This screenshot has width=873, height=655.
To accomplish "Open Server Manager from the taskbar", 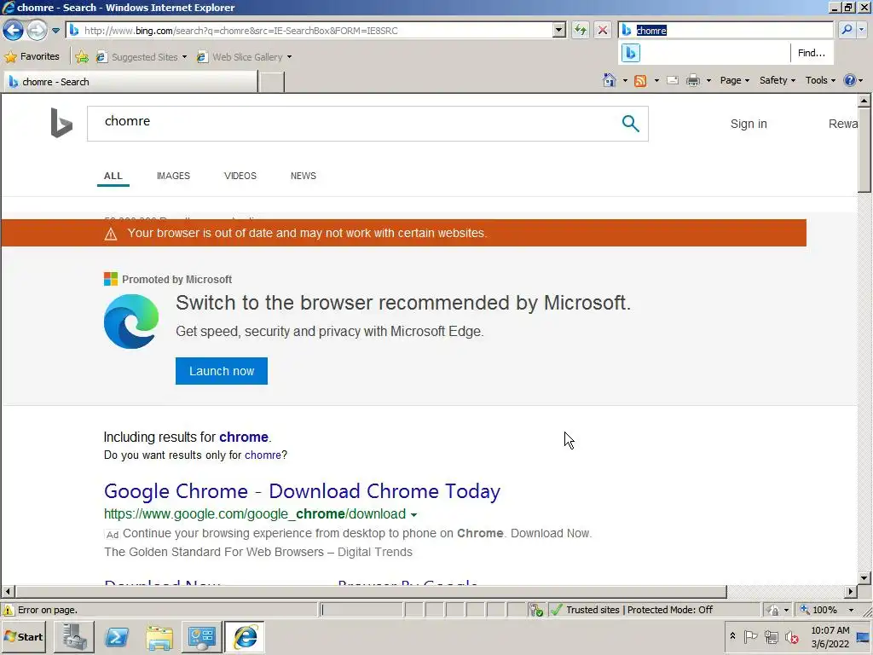I will click(x=74, y=636).
